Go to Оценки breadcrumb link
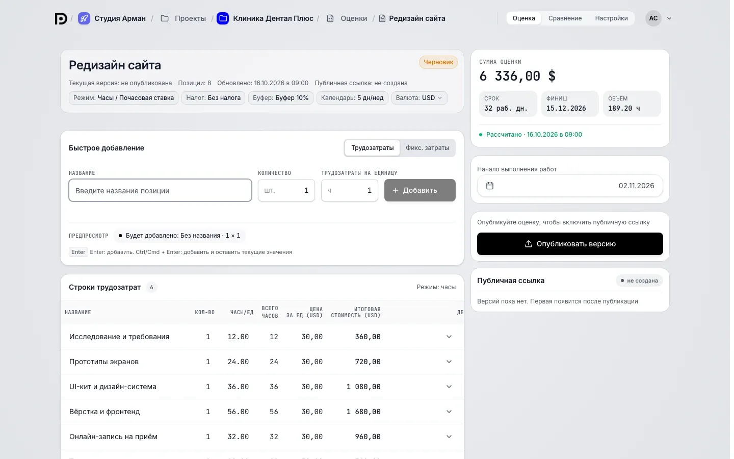Screen dimensions: 734x459 pyautogui.click(x=354, y=18)
